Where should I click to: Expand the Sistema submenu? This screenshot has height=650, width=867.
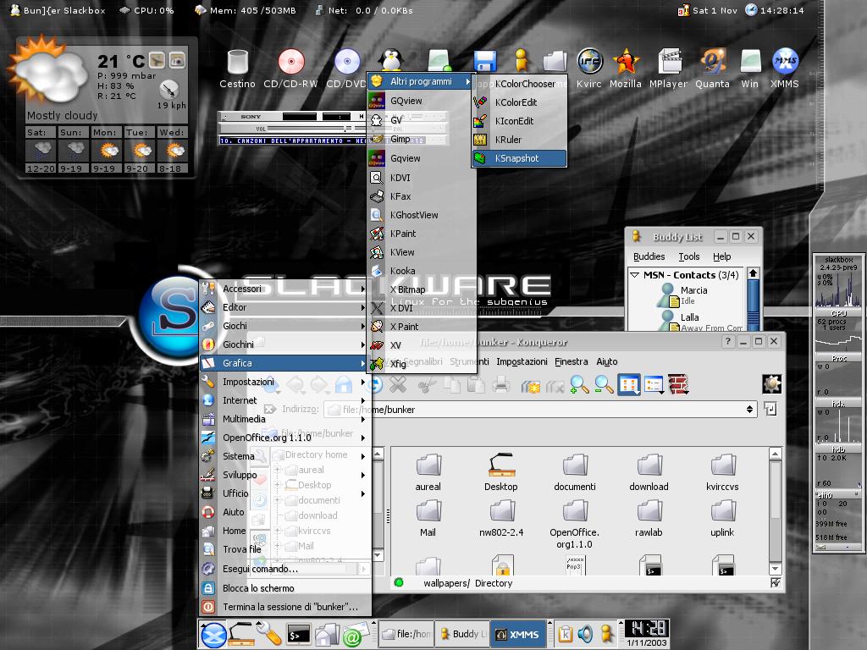tap(285, 456)
